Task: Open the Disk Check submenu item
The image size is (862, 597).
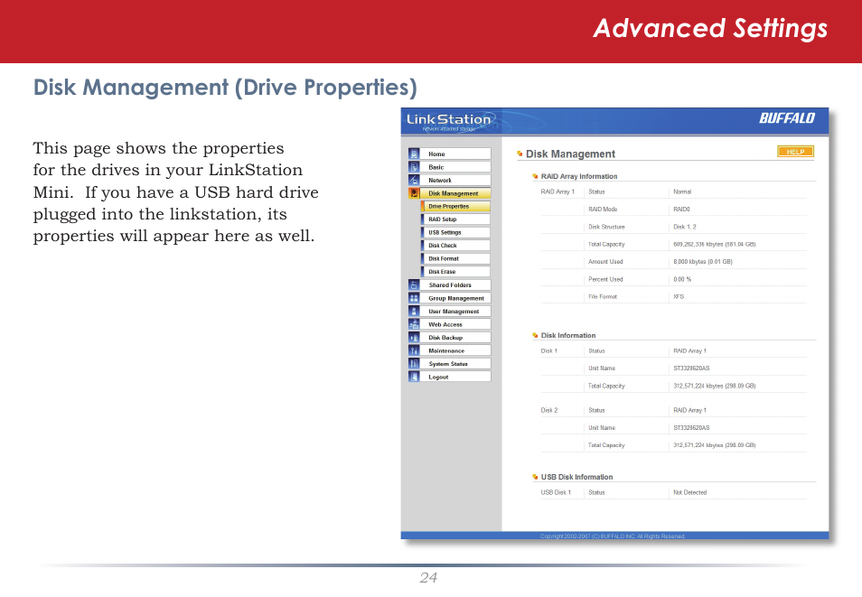Action: [455, 246]
